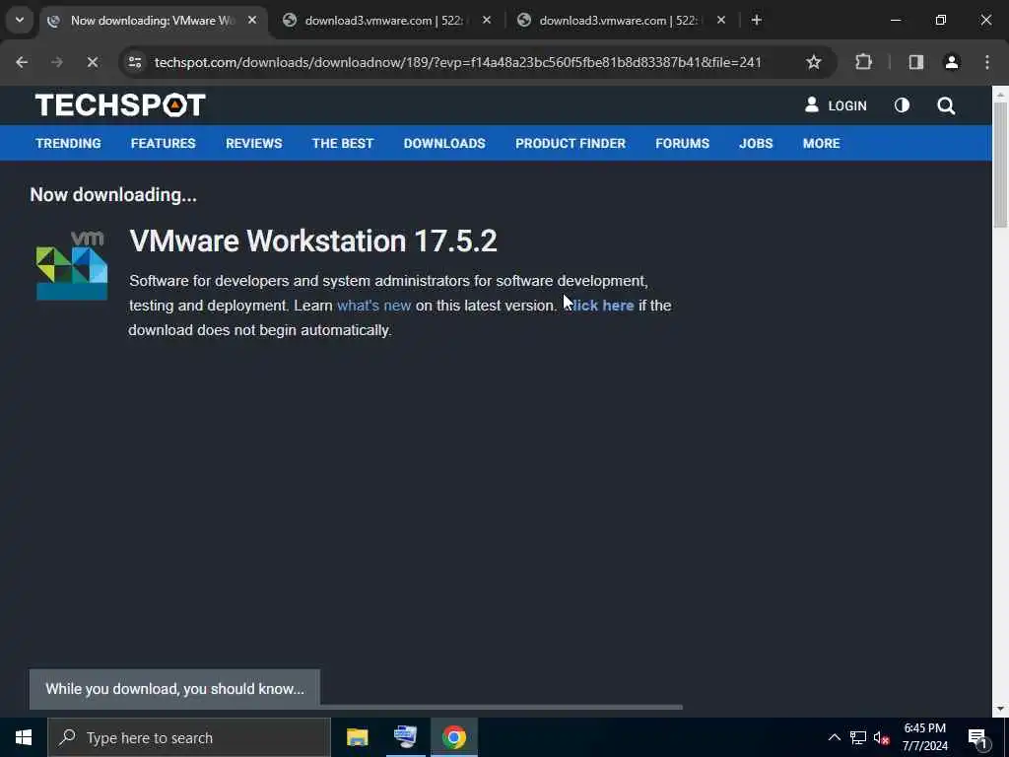Open Chrome three-dot menu
Viewport: 1009px width, 757px height.
[x=987, y=62]
